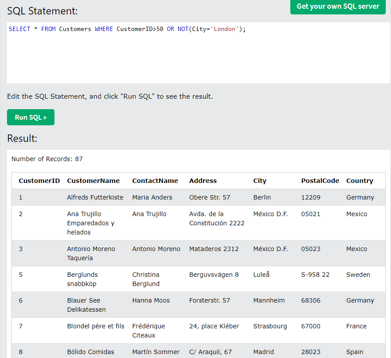Click the SELECT keyword in the query

20,29
